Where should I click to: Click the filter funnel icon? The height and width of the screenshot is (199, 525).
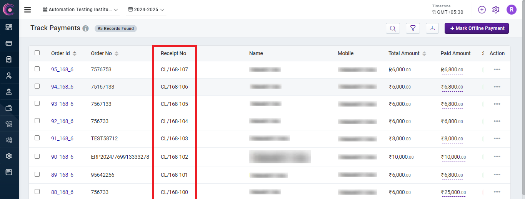(x=413, y=28)
